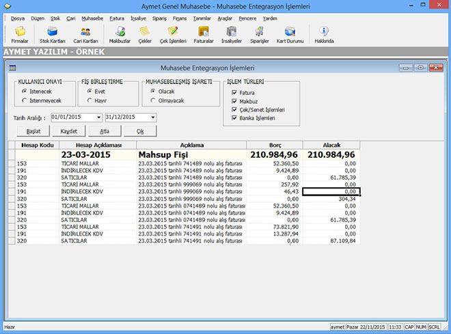Click the Çık button
The height and width of the screenshot is (334, 451).
pyautogui.click(x=140, y=131)
